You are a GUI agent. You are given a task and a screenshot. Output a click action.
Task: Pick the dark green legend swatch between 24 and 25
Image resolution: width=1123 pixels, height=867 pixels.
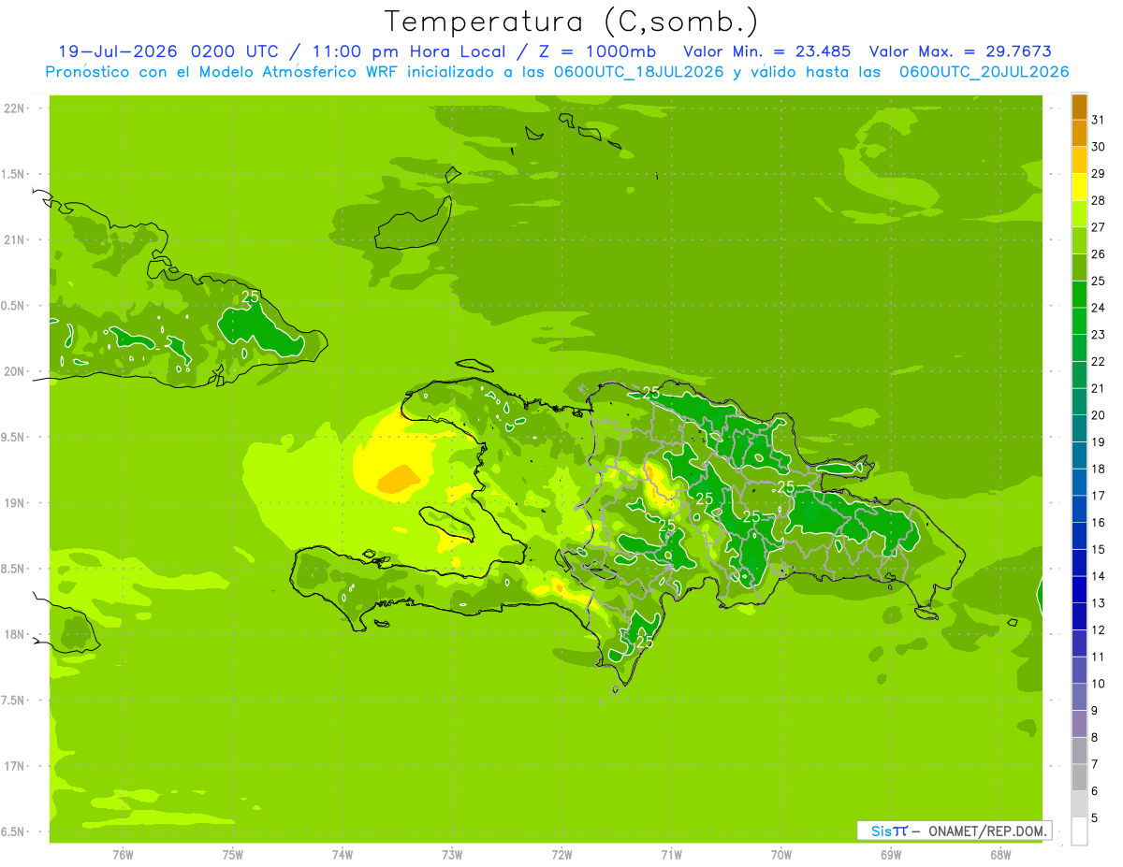click(x=1079, y=295)
